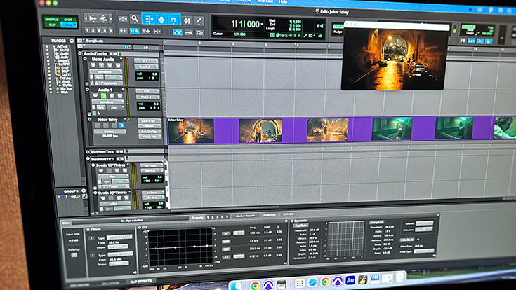Click the horizontal zoom-in arrow

(111, 18)
